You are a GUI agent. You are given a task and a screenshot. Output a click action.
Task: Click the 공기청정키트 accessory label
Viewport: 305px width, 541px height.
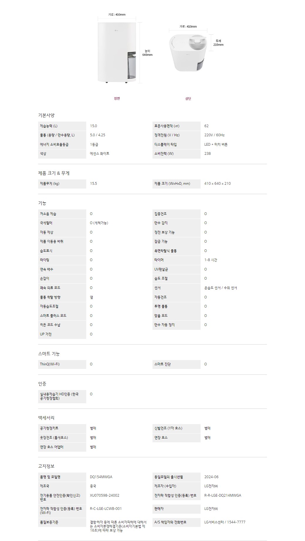49,428
